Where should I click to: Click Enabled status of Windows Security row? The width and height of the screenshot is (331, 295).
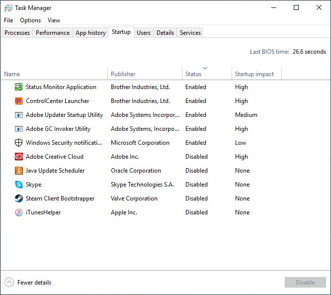tap(196, 143)
